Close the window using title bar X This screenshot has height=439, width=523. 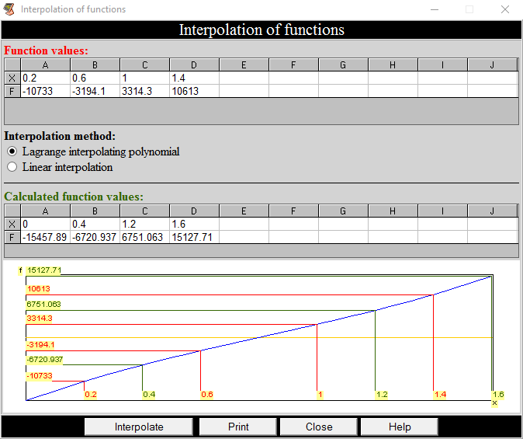[x=504, y=9]
